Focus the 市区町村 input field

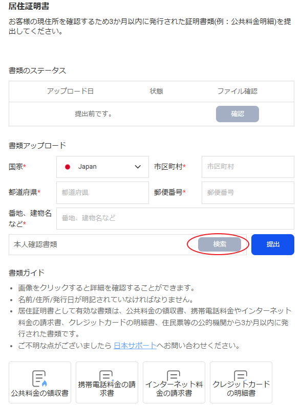(248, 167)
